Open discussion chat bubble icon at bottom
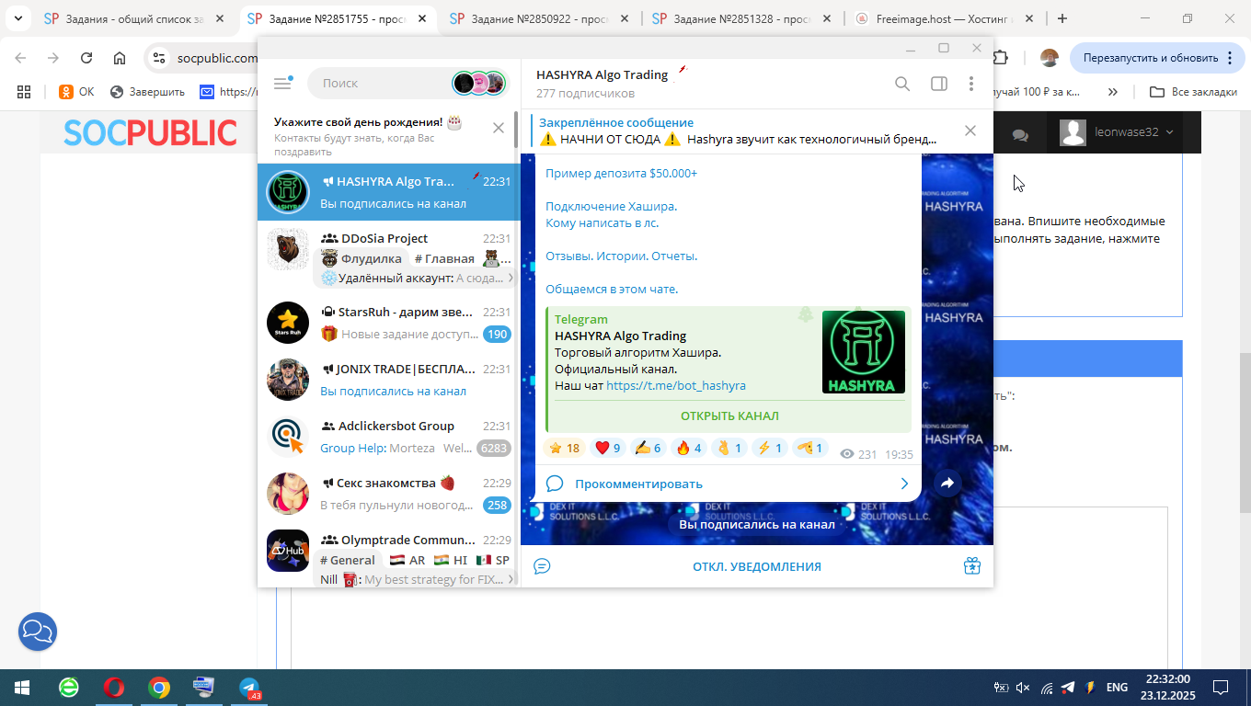This screenshot has width=1251, height=706. click(x=543, y=566)
